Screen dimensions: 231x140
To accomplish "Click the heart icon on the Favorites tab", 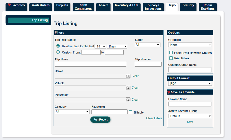I will click(x=9, y=5).
